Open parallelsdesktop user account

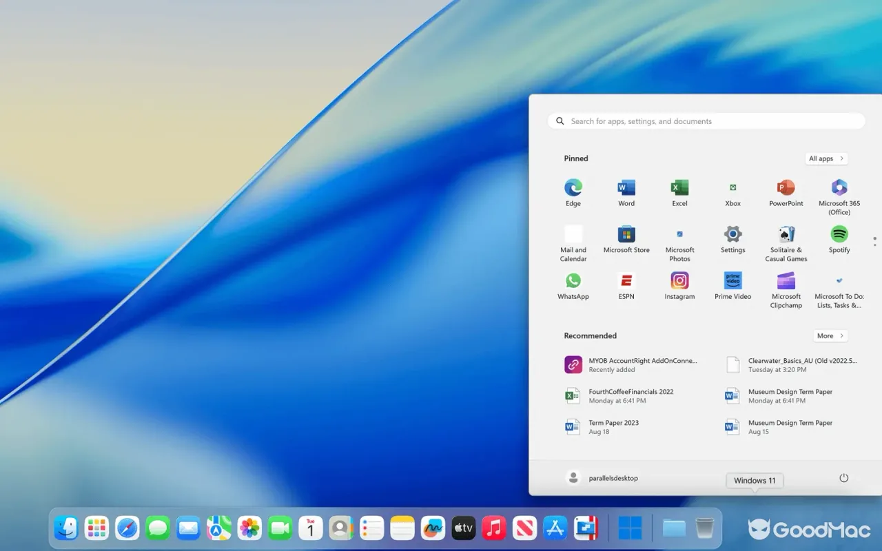(602, 478)
